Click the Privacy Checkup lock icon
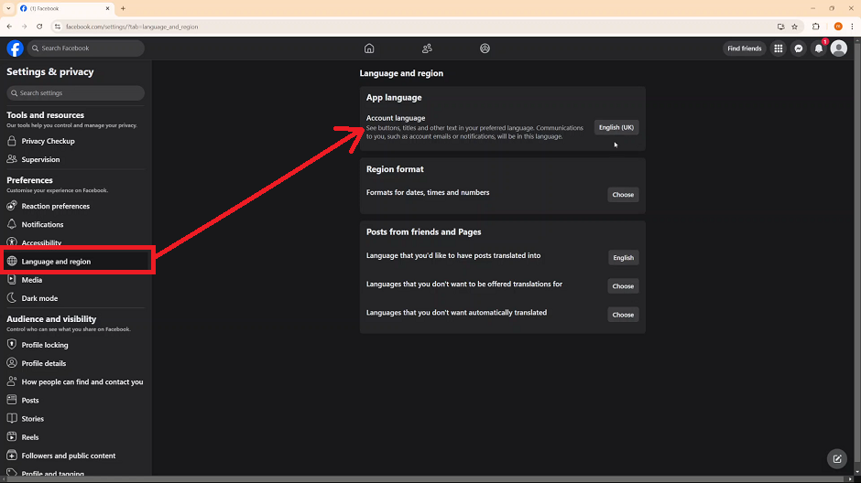This screenshot has width=861, height=483. click(12, 141)
